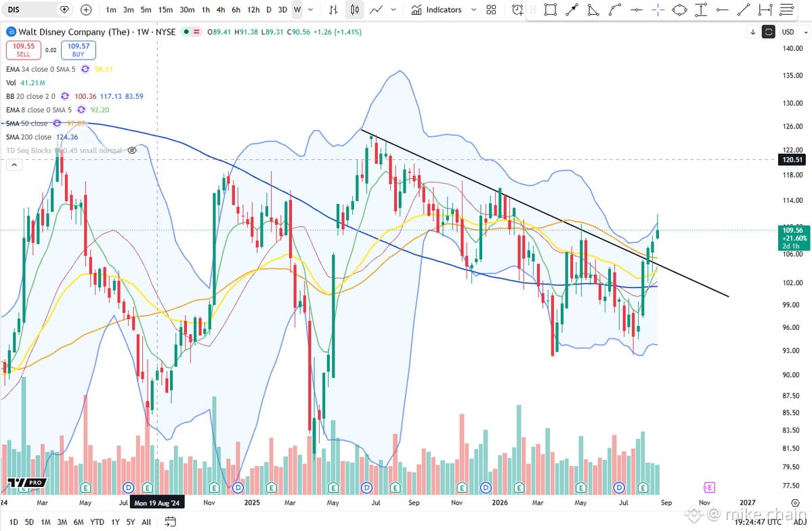The image size is (812, 531).
Task: Set the range to 3M
Action: coord(62,522)
